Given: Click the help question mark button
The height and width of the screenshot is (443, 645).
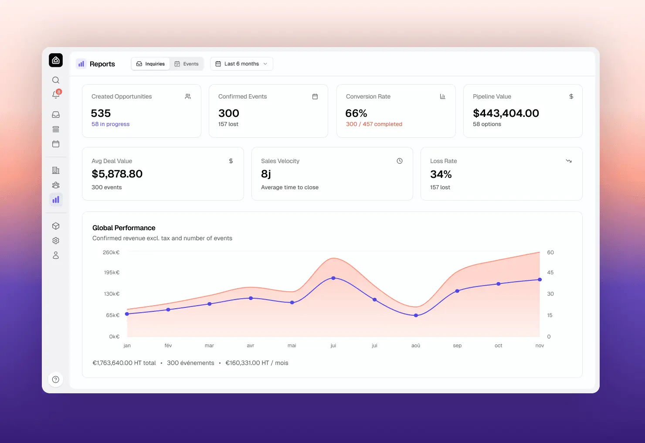Looking at the screenshot, I should 56,379.
